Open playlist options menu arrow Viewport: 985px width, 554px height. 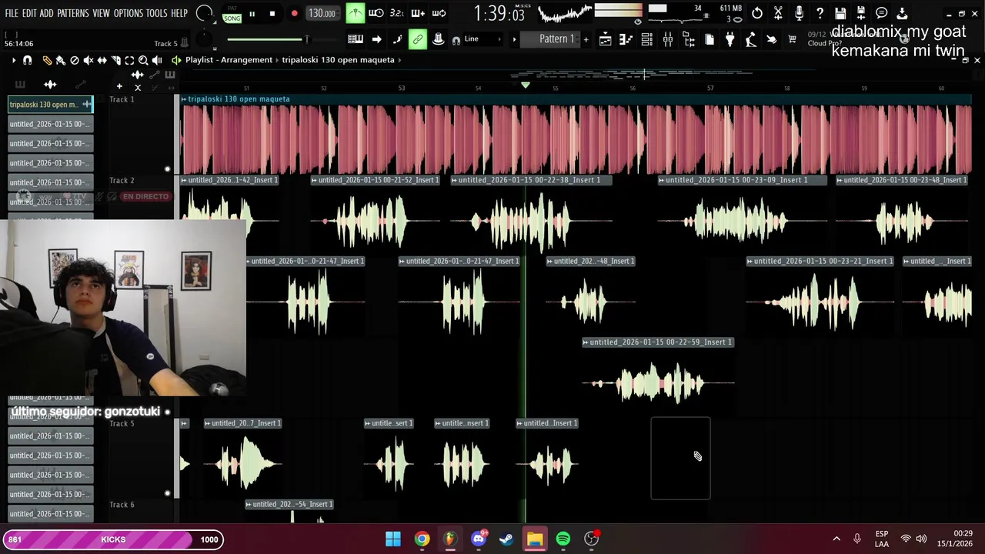tap(13, 60)
